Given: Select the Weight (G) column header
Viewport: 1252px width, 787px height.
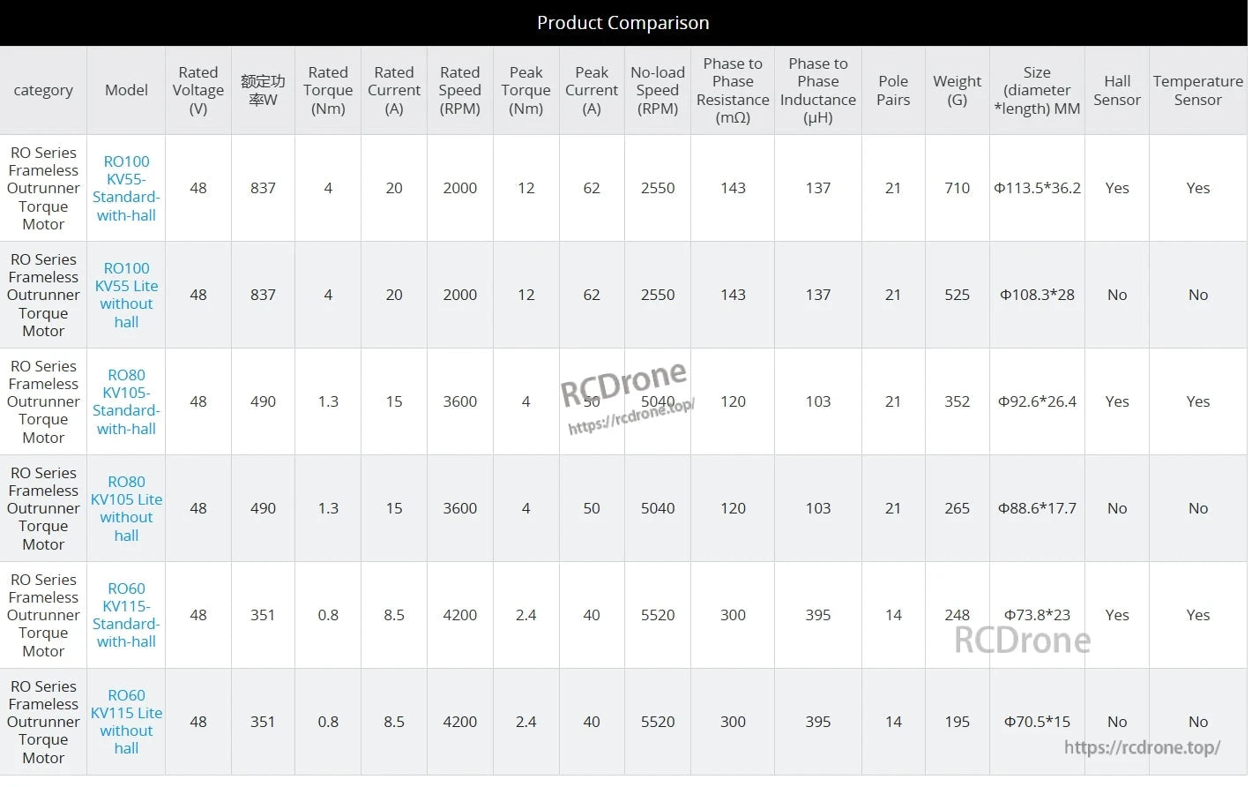Looking at the screenshot, I should click(957, 90).
